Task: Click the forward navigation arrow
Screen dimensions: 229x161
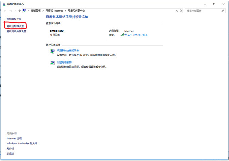Action: [x=11, y=11]
